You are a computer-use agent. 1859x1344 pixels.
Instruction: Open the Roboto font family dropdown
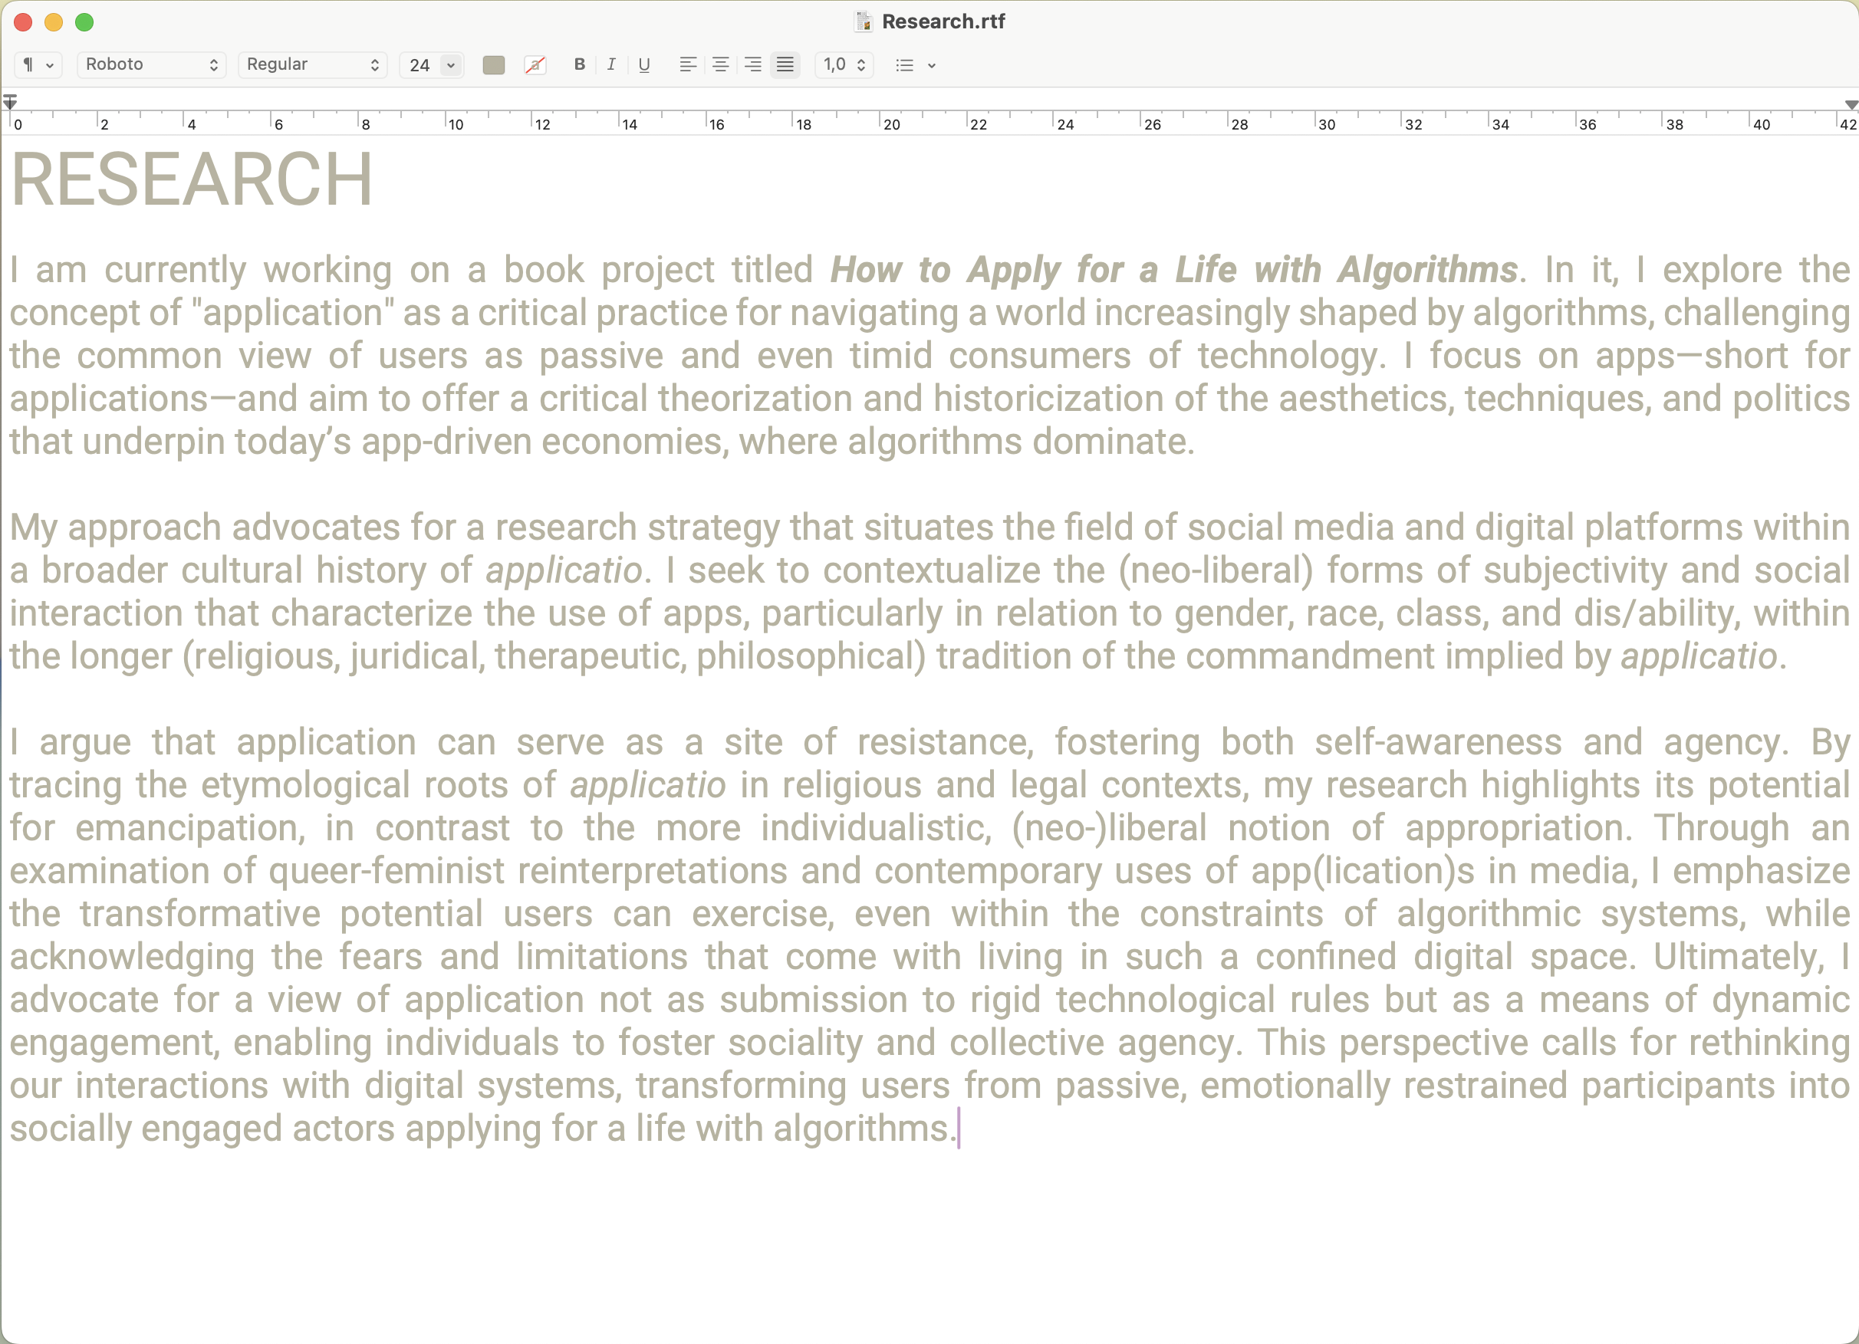151,64
